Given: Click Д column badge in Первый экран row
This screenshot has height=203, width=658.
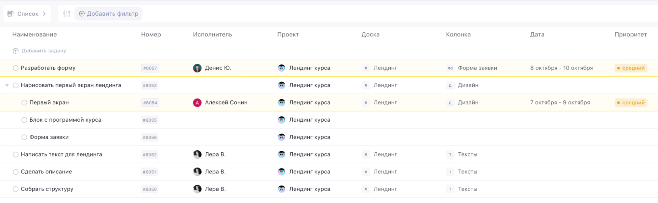Looking at the screenshot, I should [x=450, y=103].
